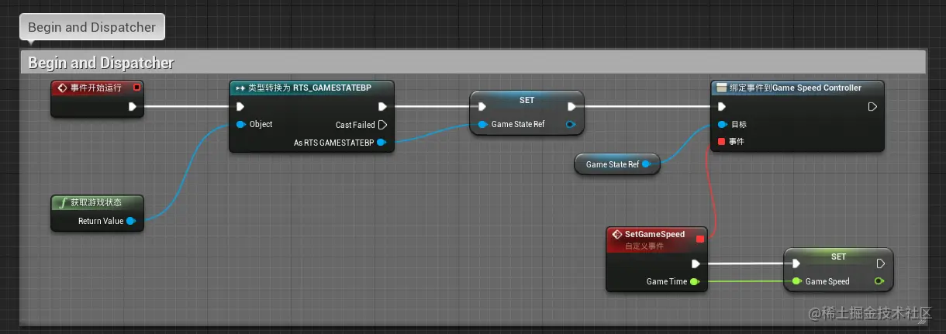The width and height of the screenshot is (946, 334).
Task: Select the SetGameSpeed custom event node title
Action: coord(654,234)
